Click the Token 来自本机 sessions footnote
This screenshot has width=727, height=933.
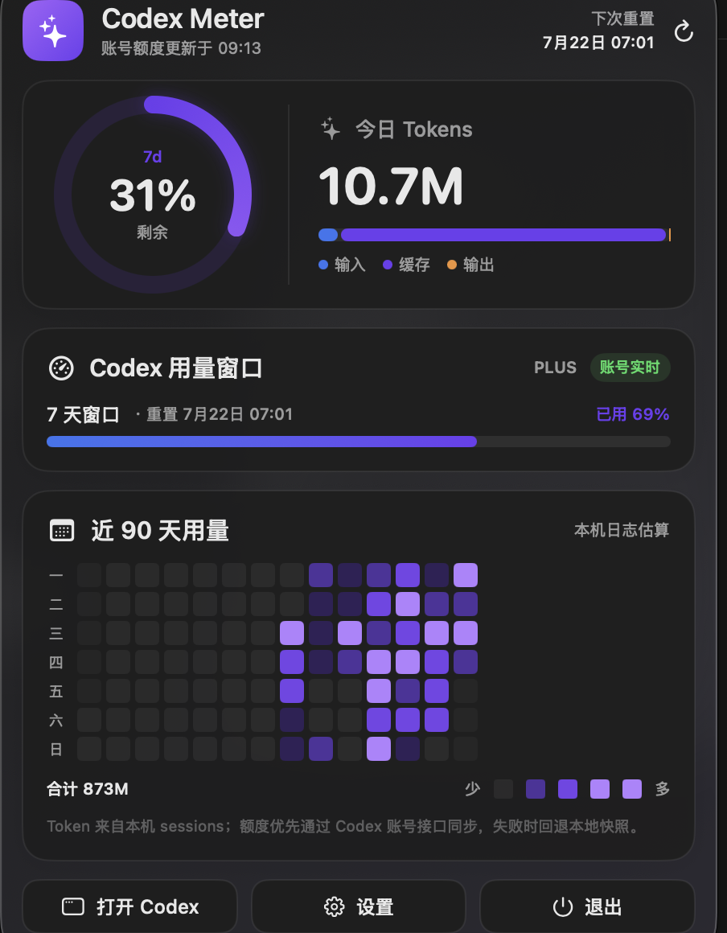click(344, 827)
